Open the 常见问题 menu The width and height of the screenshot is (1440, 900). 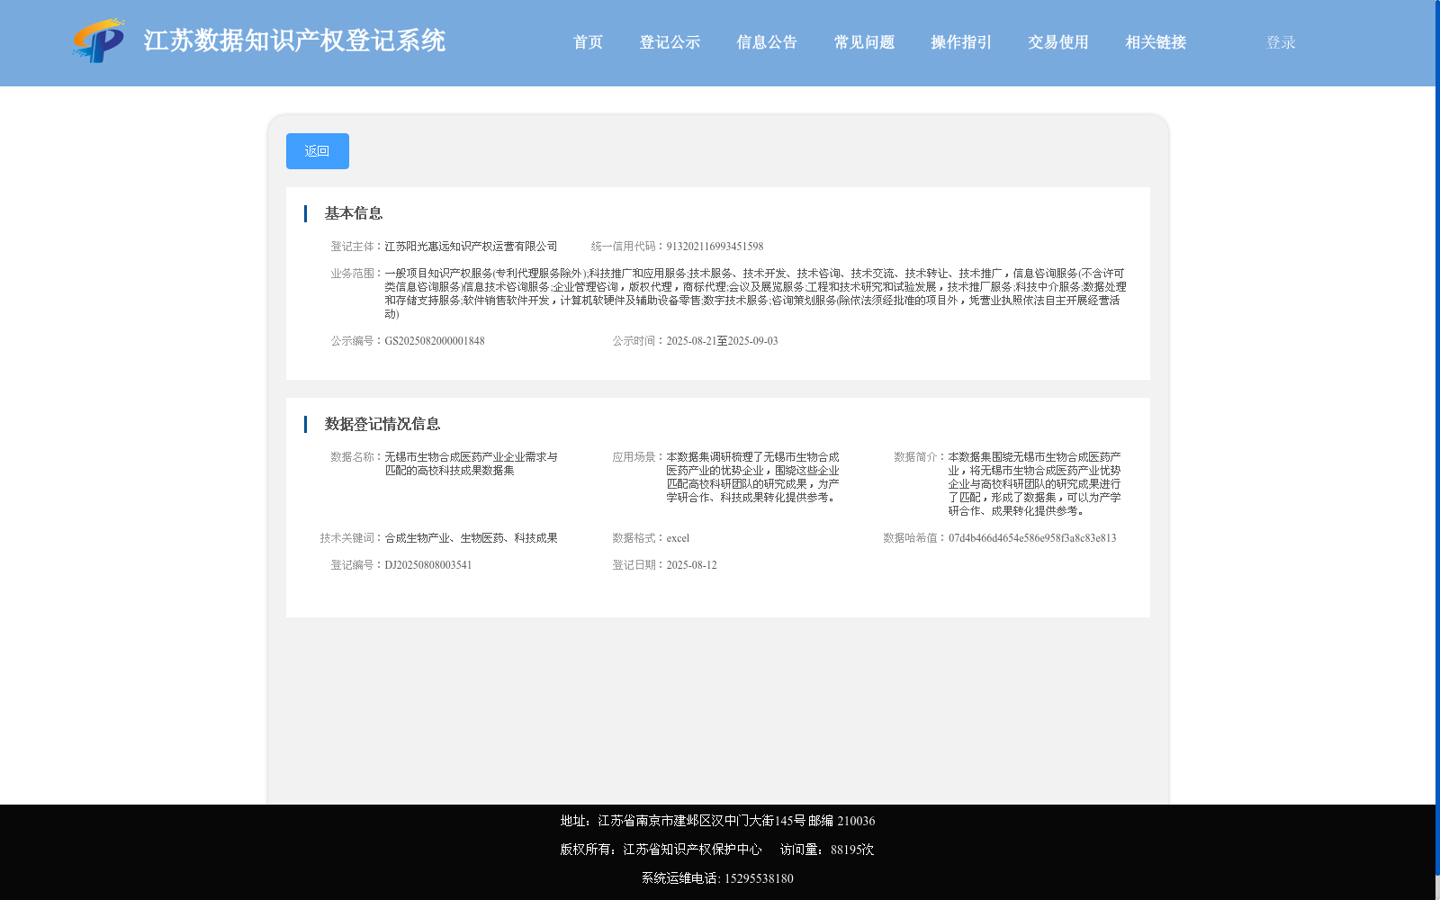(x=864, y=42)
